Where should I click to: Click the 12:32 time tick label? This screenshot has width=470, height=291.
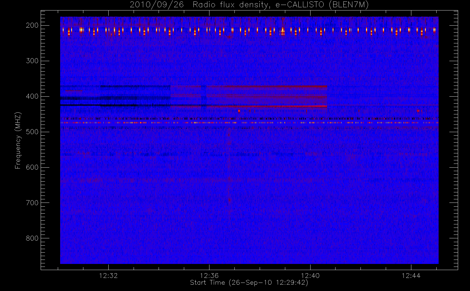point(108,276)
